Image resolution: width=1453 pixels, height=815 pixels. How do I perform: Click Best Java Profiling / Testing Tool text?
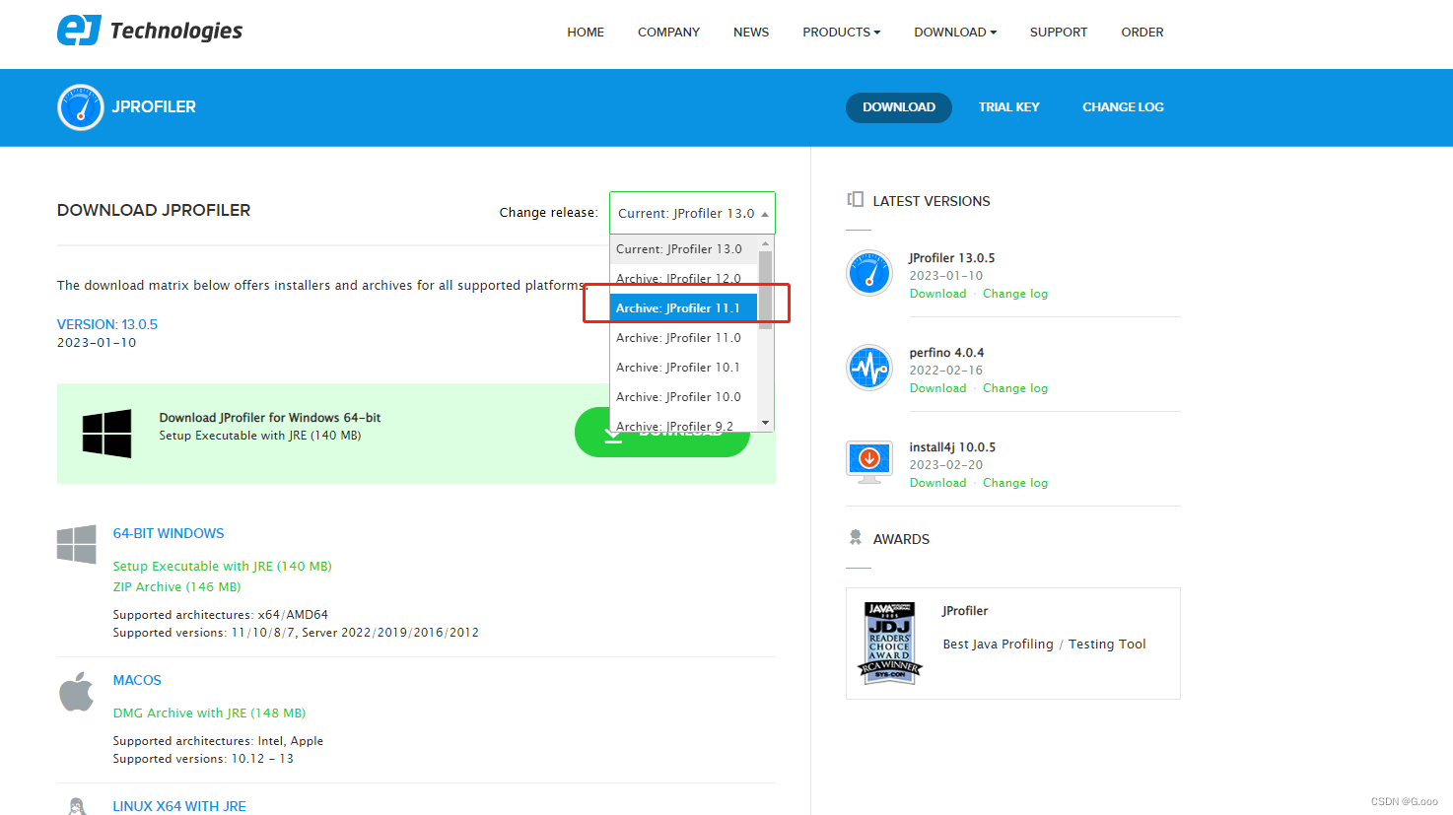click(x=1044, y=645)
